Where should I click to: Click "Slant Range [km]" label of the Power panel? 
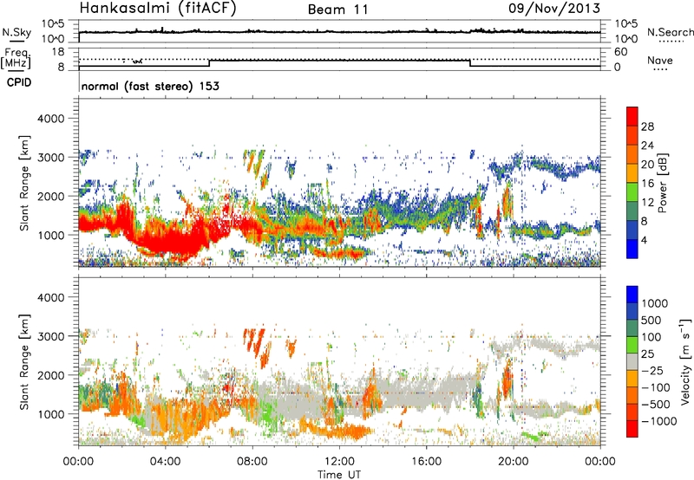24,183
